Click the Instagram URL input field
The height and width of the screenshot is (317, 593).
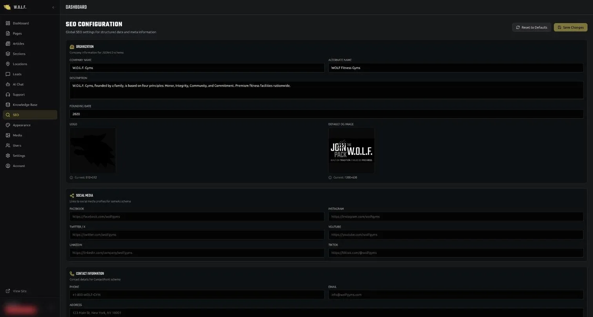(456, 217)
